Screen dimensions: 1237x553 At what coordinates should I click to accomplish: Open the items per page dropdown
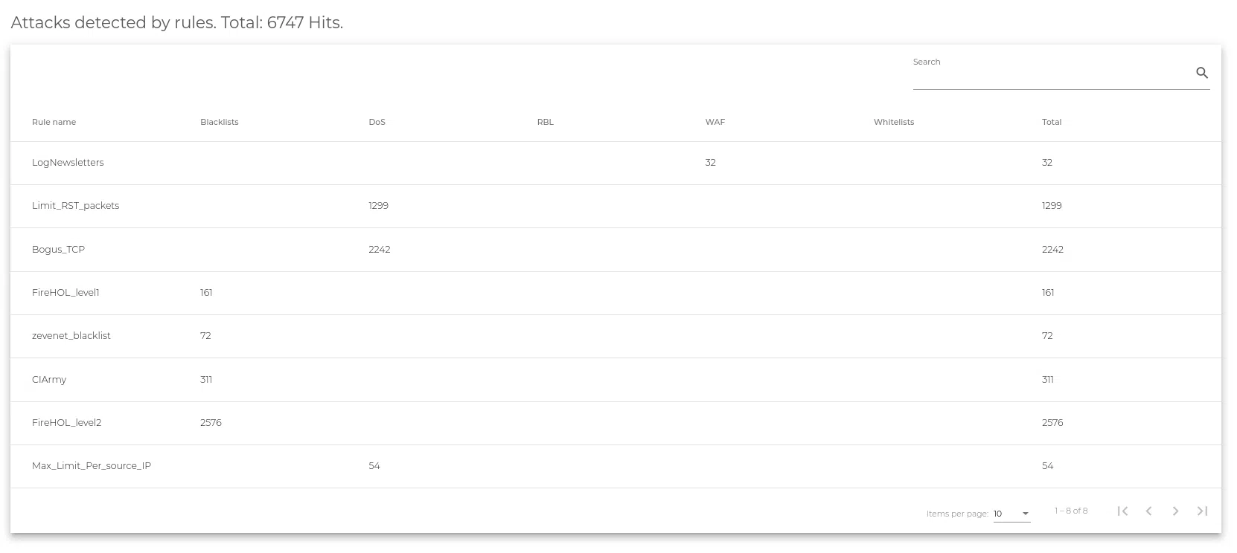(1011, 514)
